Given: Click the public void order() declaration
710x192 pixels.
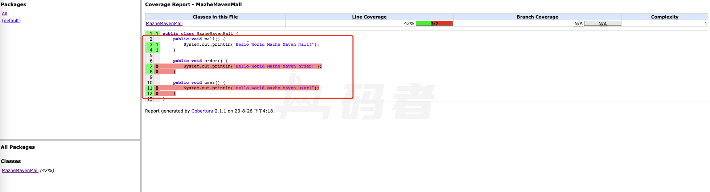Looking at the screenshot, I should click(x=200, y=61).
